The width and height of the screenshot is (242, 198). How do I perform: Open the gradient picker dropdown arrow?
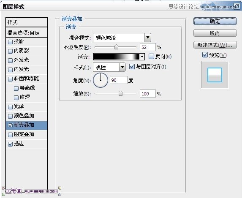pos(142,57)
